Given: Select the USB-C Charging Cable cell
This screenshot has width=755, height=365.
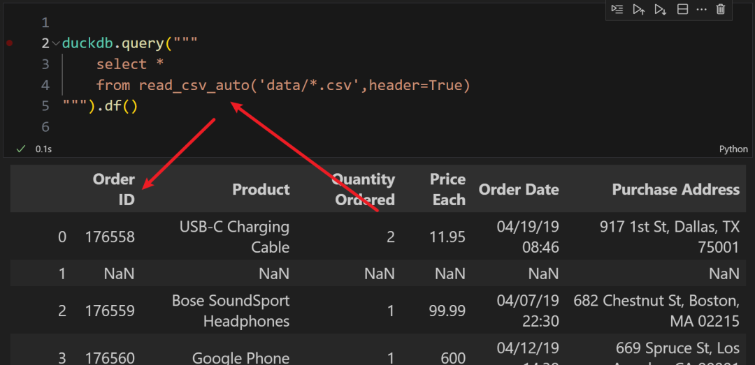Looking at the screenshot, I should coord(234,237).
